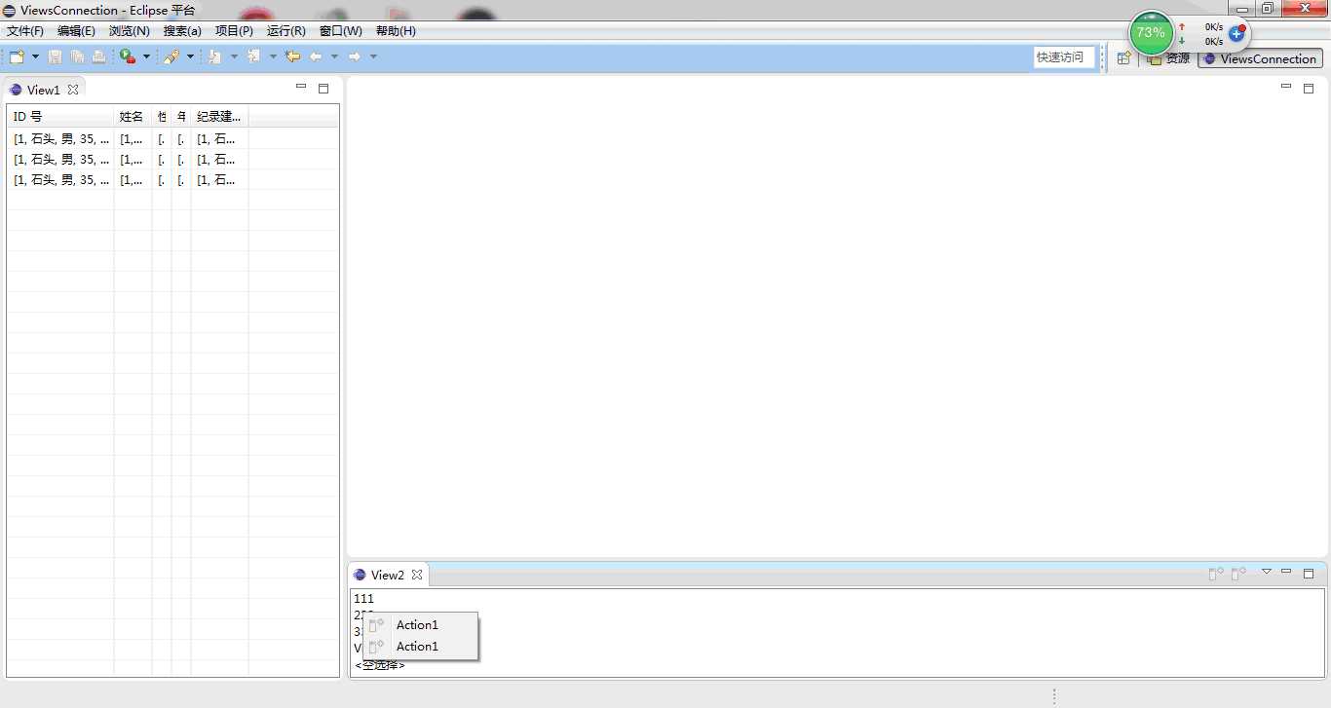
Task: Click first Action icon in View2 toolbar
Action: coord(1216,574)
